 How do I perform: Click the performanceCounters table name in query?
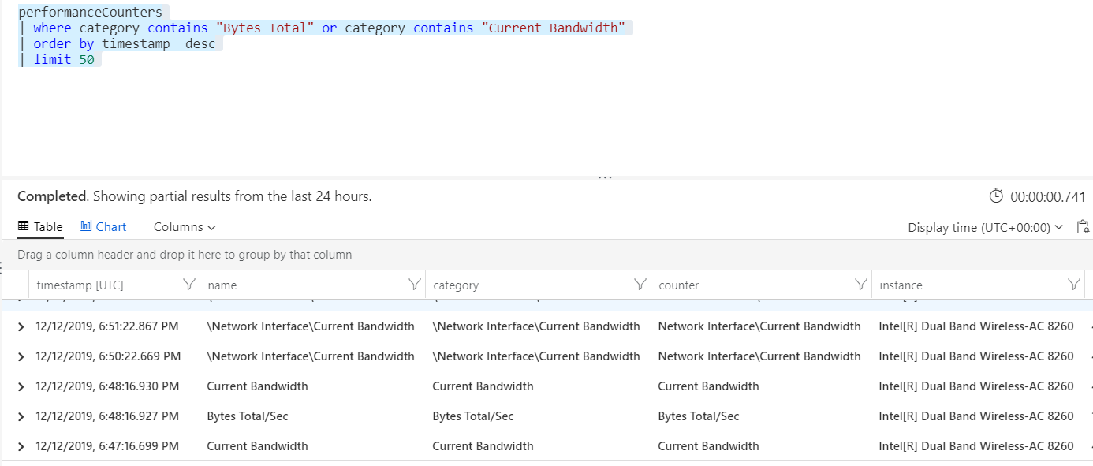point(89,11)
